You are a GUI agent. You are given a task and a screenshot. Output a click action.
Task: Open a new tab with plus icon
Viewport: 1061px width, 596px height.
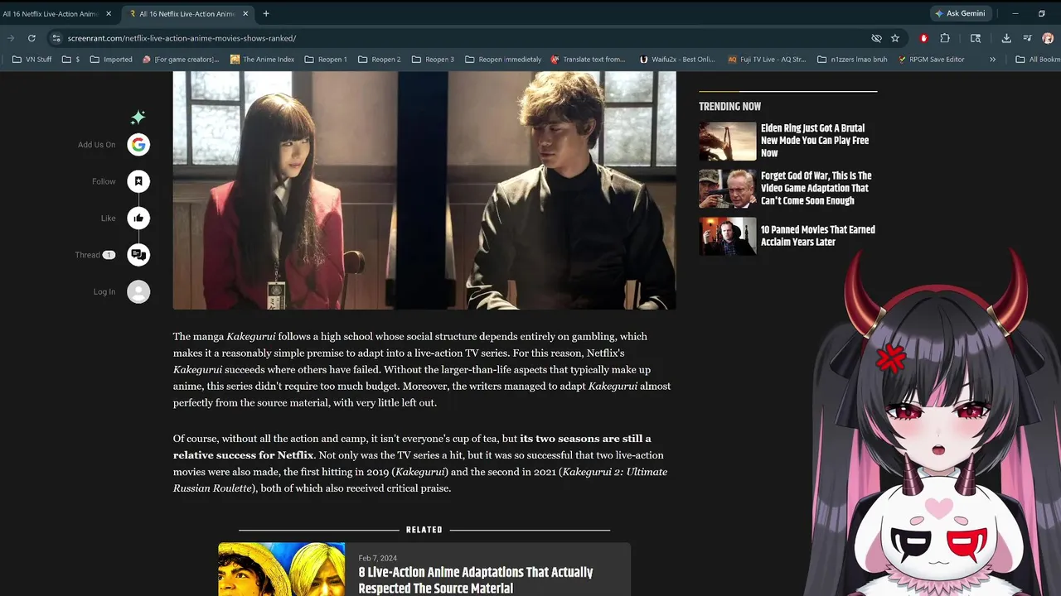(x=266, y=13)
